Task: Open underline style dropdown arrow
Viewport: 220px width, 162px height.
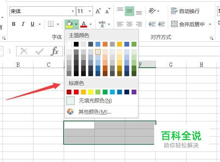Action: 39,24
